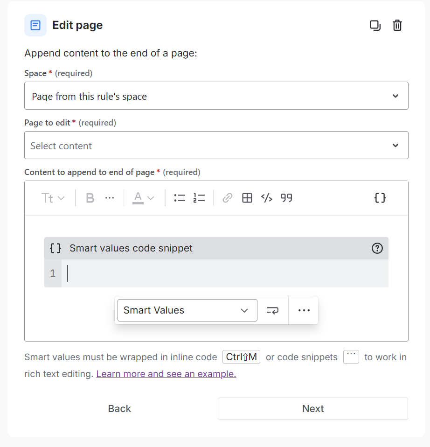Open smart values with the braces icon
Image resolution: width=430 pixels, height=447 pixels.
coord(380,198)
